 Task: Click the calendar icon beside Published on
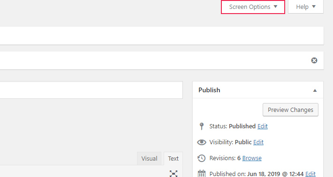click(202, 174)
